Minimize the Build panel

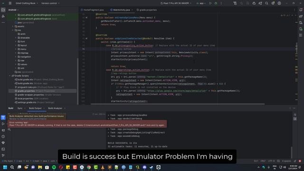[x=294, y=108]
